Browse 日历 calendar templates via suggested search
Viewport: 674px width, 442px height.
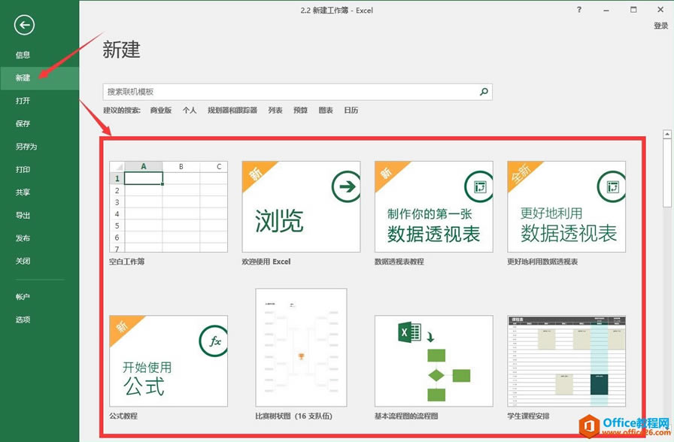click(351, 110)
